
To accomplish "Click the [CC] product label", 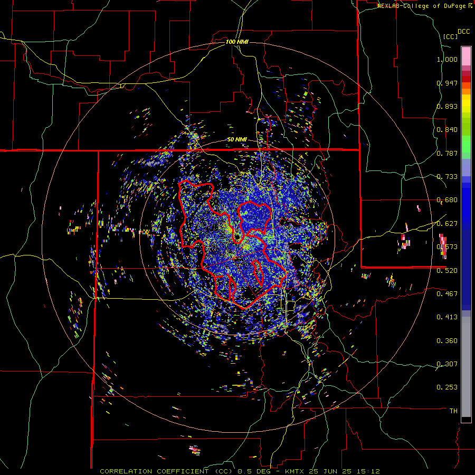I will [450, 36].
